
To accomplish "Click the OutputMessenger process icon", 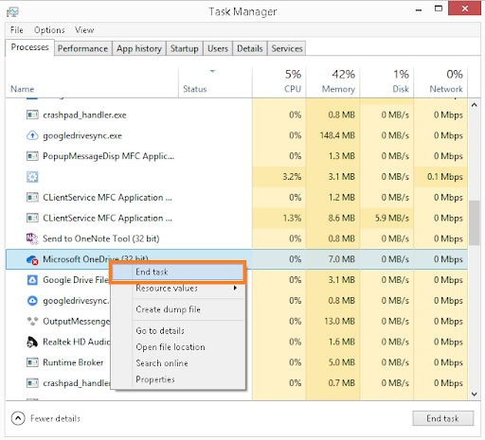I will click(x=32, y=322).
